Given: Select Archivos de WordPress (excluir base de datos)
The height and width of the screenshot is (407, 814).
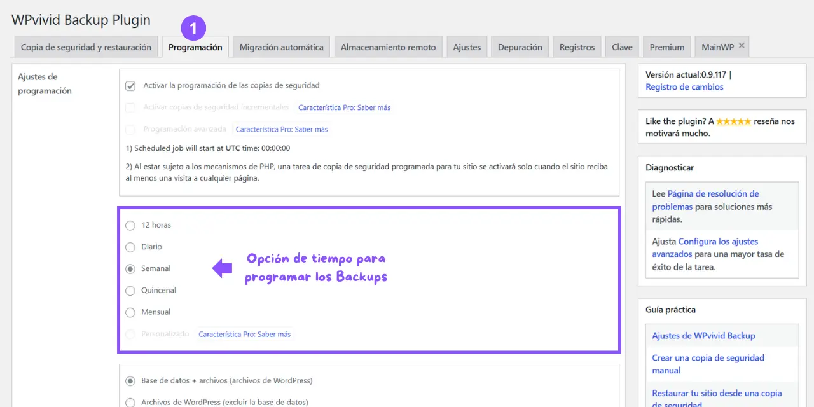Looking at the screenshot, I should click(130, 403).
